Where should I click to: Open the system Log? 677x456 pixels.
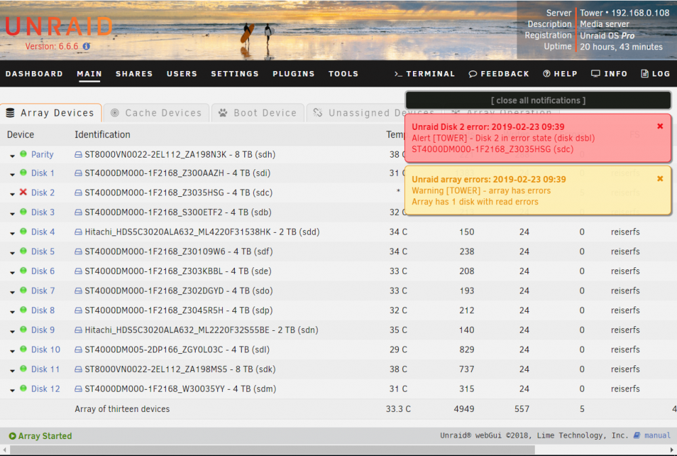655,74
